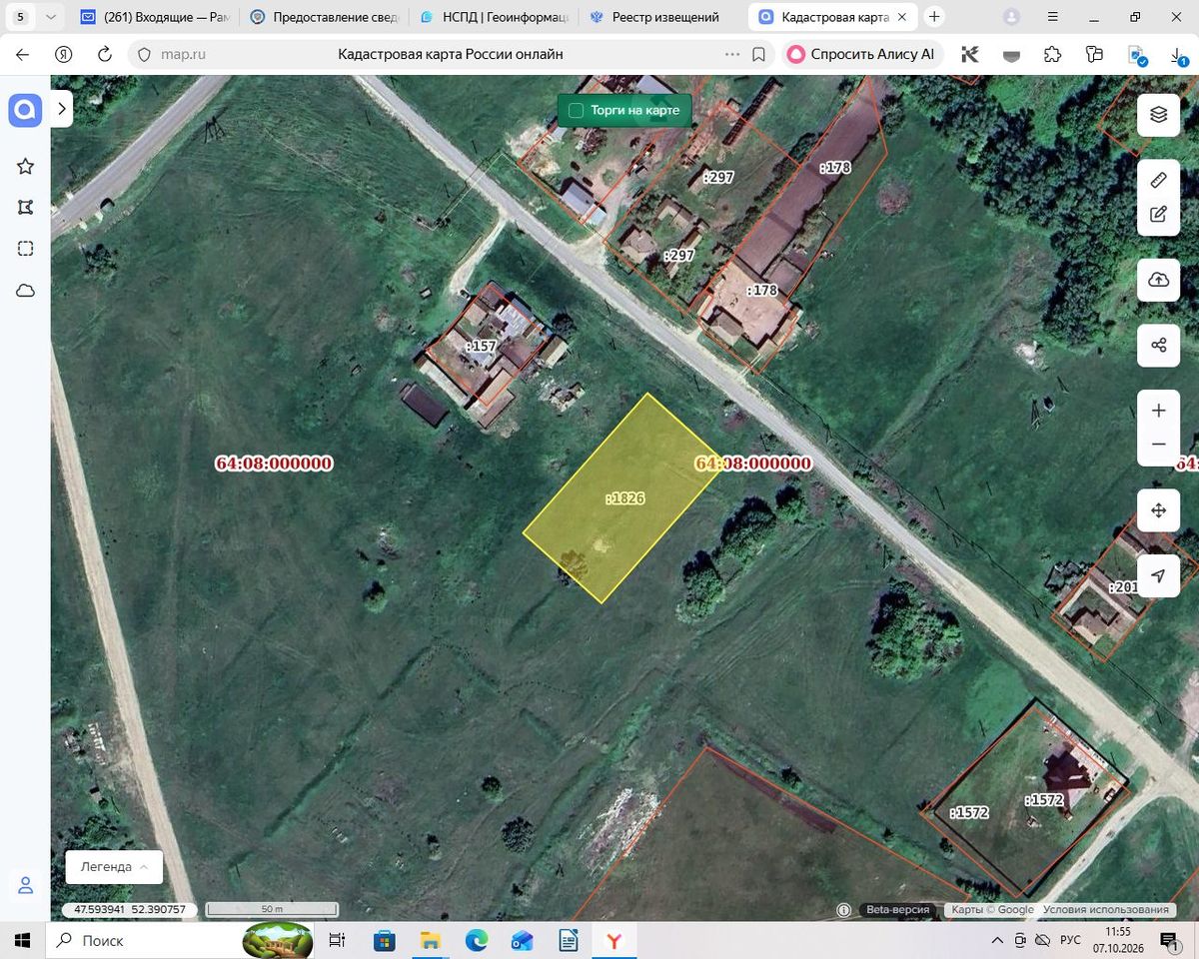The height and width of the screenshot is (959, 1199).
Task: Enable the Торги на карте checkbox
Action: [x=576, y=111]
